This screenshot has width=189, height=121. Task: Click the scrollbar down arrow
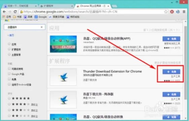point(185,118)
